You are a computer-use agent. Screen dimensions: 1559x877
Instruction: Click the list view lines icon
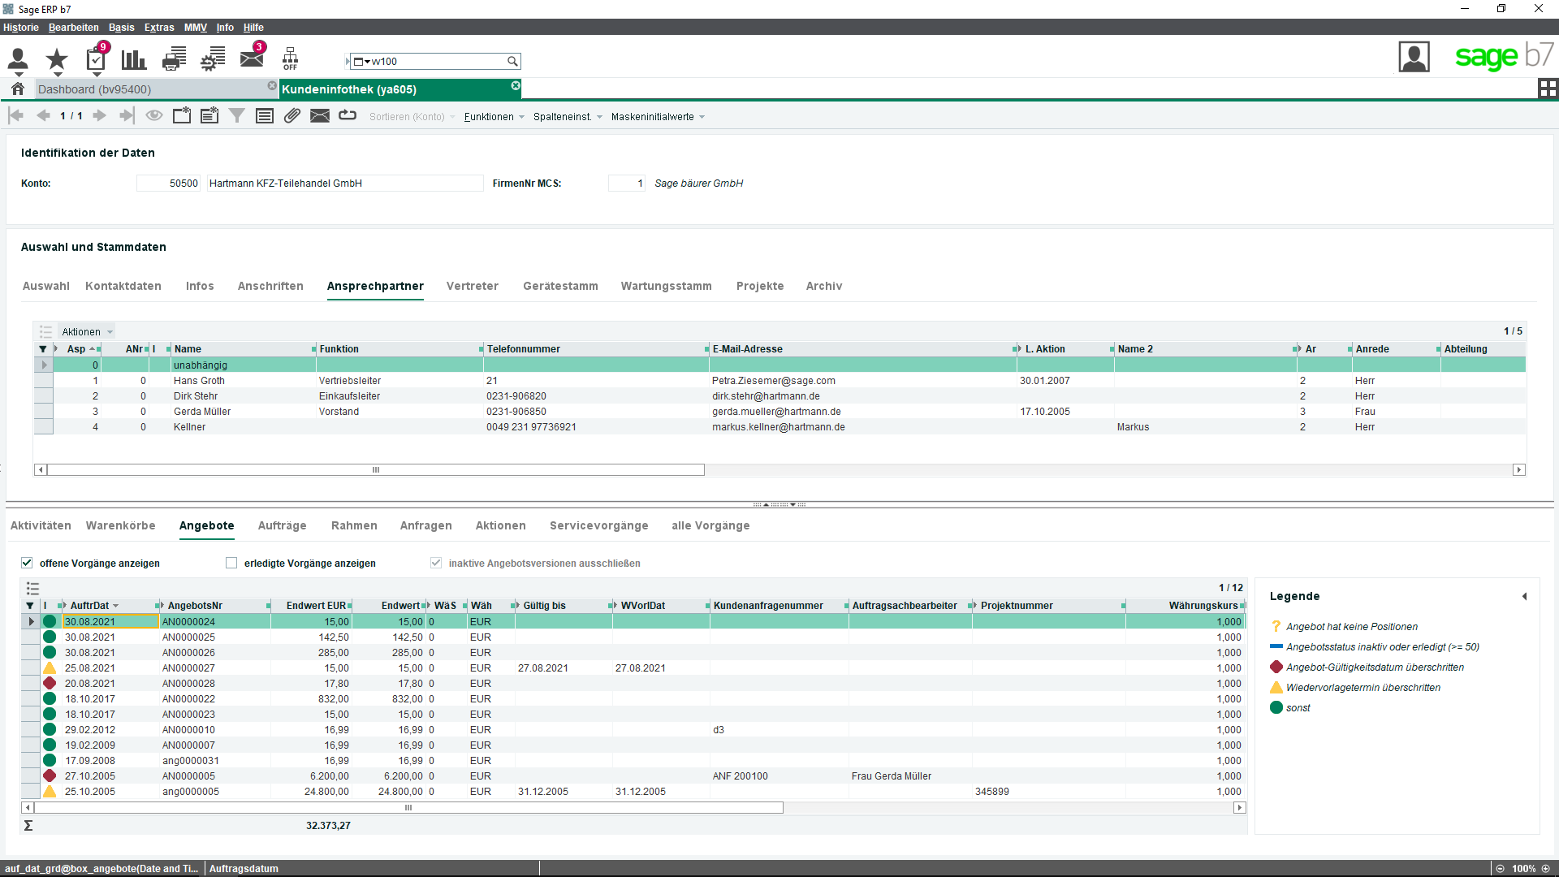coord(265,116)
